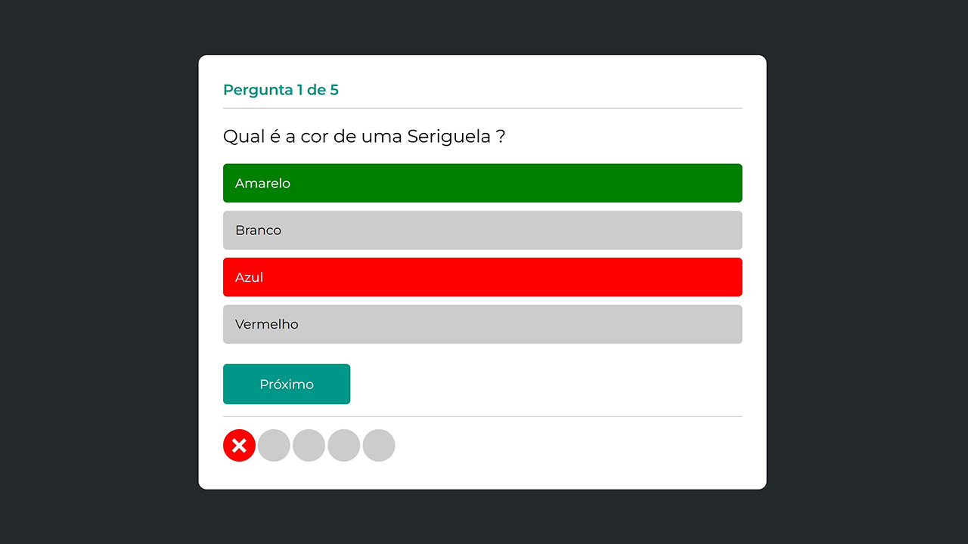Click the fifth and last progress circle
The width and height of the screenshot is (968, 544).
point(379,446)
